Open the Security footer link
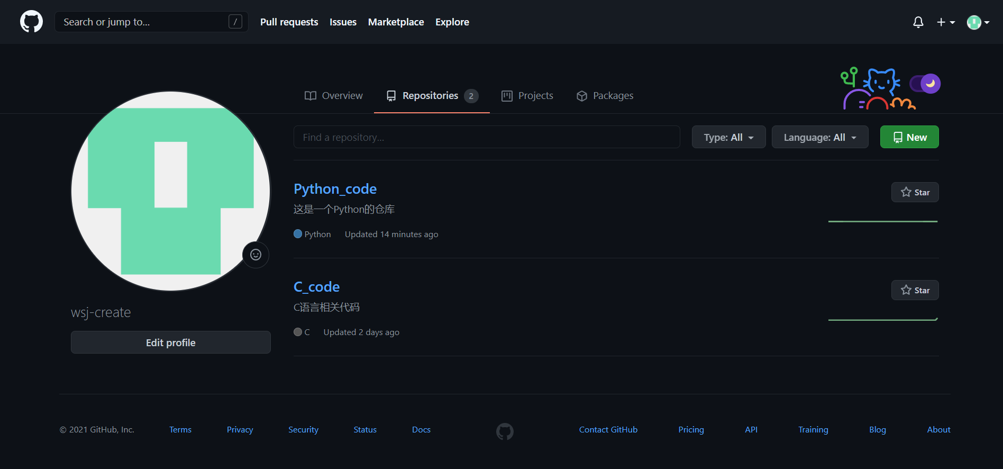1003x469 pixels. 303,430
